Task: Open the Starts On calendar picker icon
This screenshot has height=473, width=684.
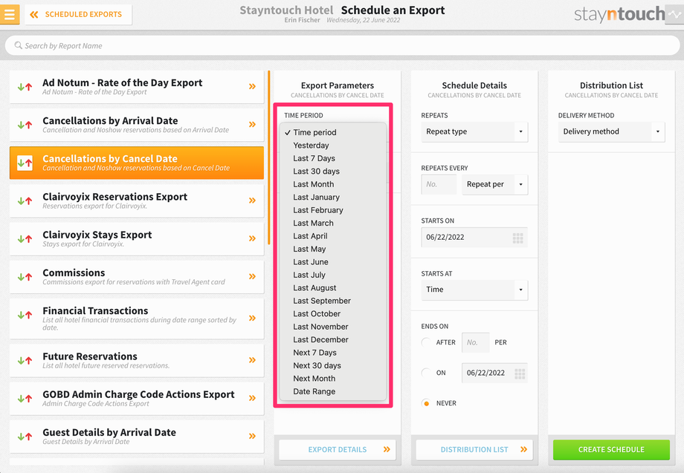Action: [x=517, y=238]
